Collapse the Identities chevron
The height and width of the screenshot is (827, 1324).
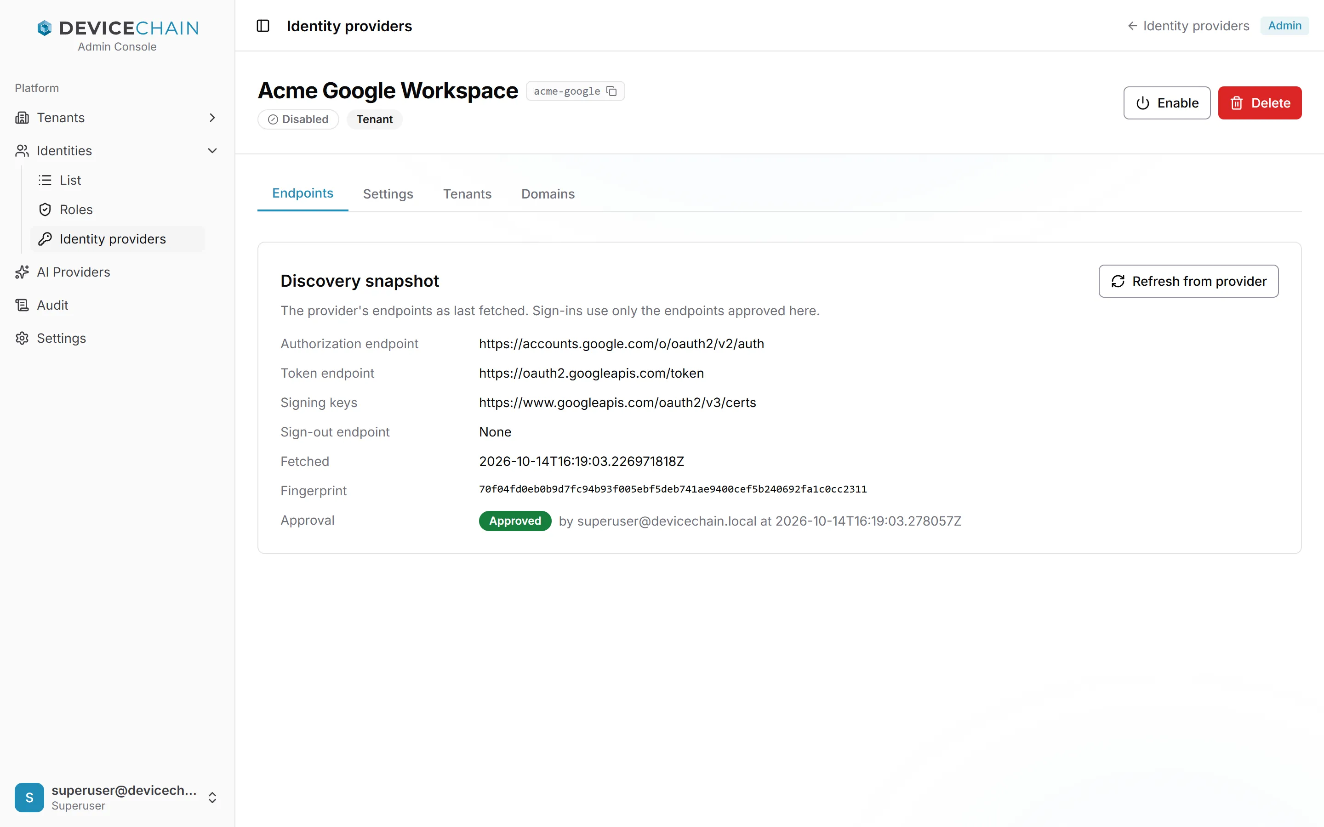click(212, 150)
